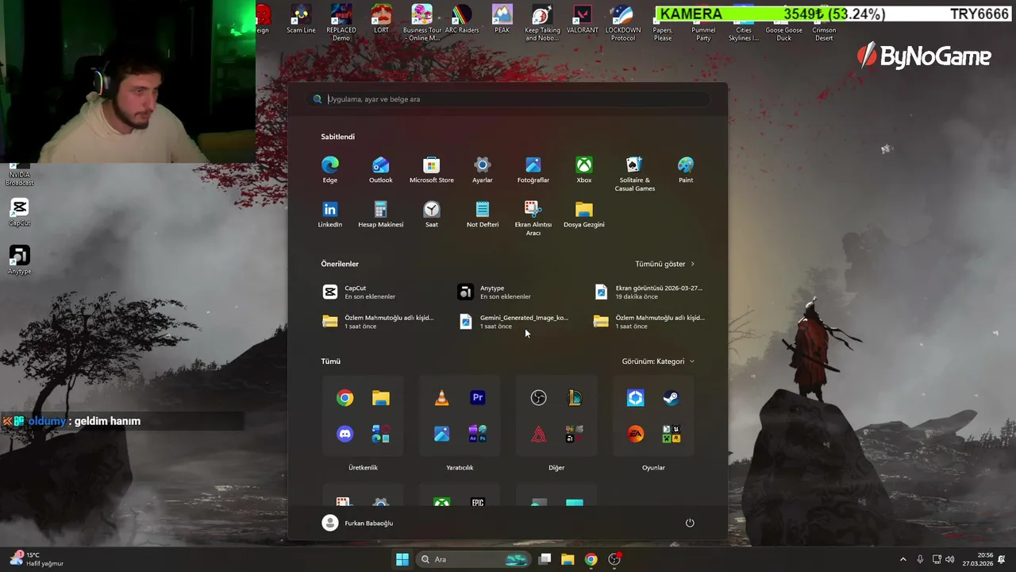
Task: Open LOCKDOWN Protocol desktop shortcut
Action: point(622,23)
